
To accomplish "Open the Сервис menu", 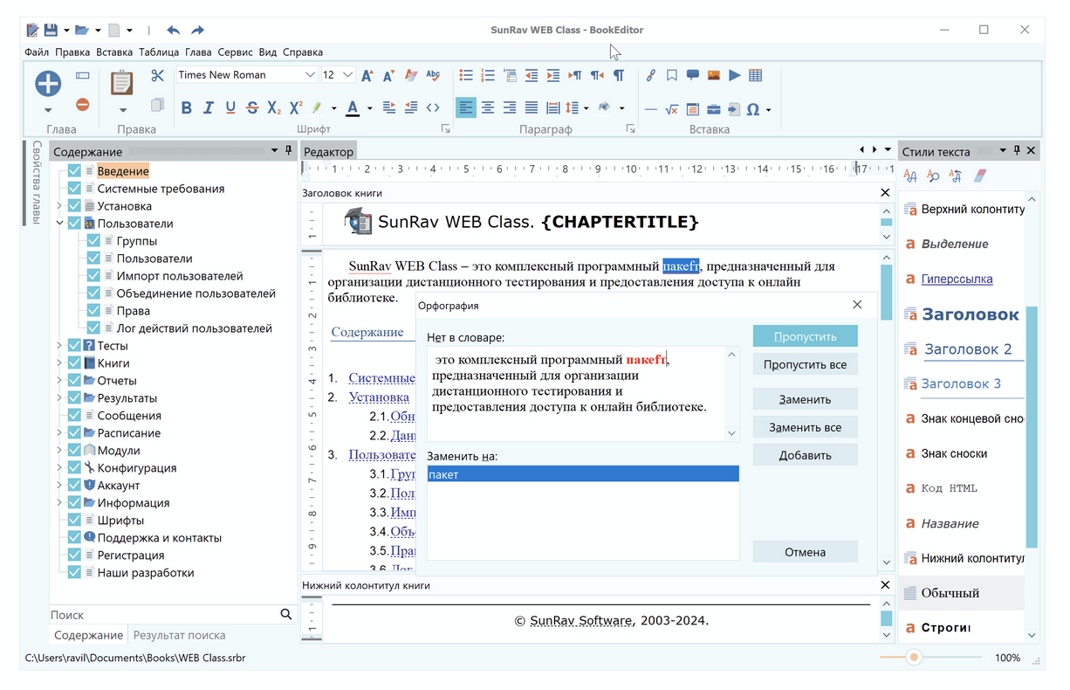I will coord(236,52).
